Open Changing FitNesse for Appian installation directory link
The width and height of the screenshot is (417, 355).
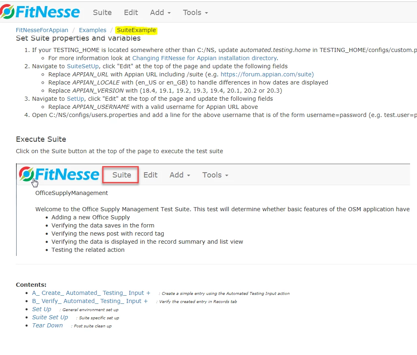tap(204, 58)
